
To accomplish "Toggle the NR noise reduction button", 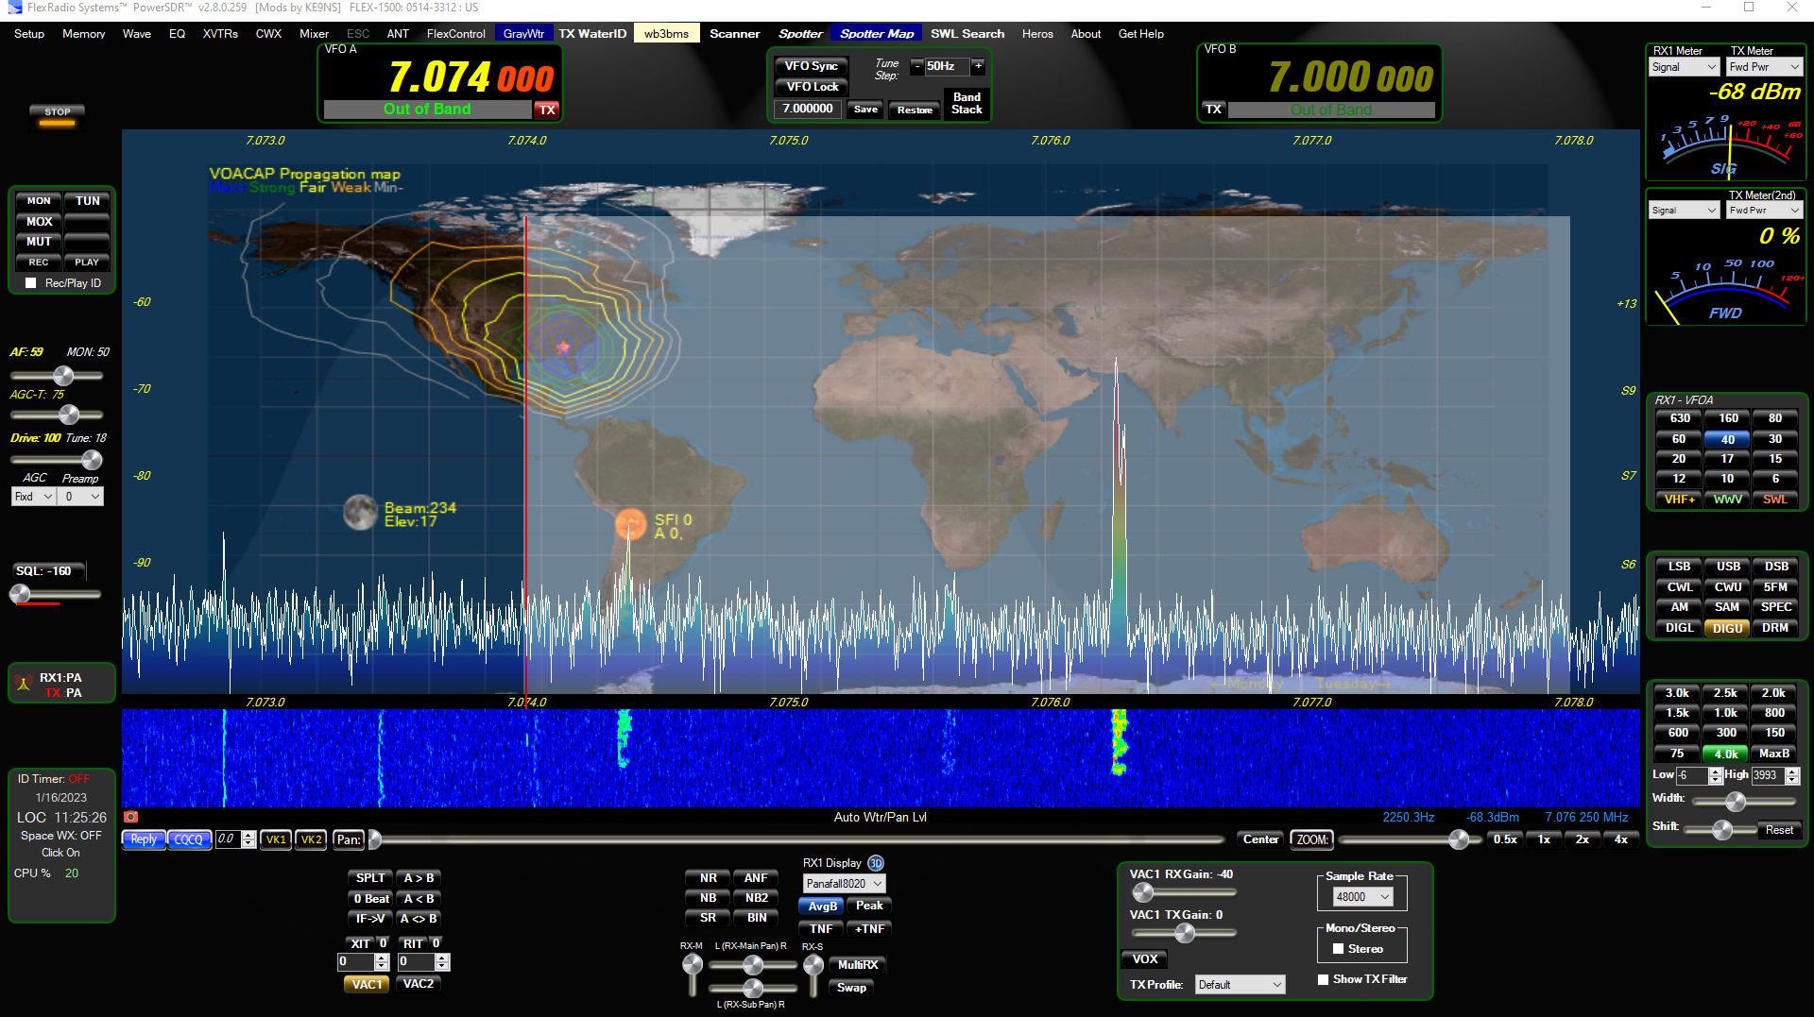I will [x=709, y=878].
